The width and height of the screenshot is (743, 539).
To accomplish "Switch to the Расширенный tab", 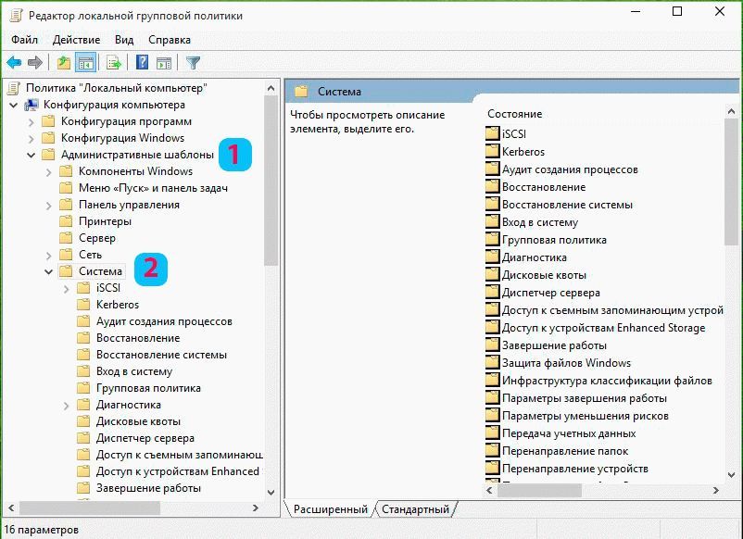I will [330, 509].
